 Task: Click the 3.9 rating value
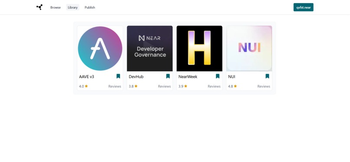click(x=181, y=86)
